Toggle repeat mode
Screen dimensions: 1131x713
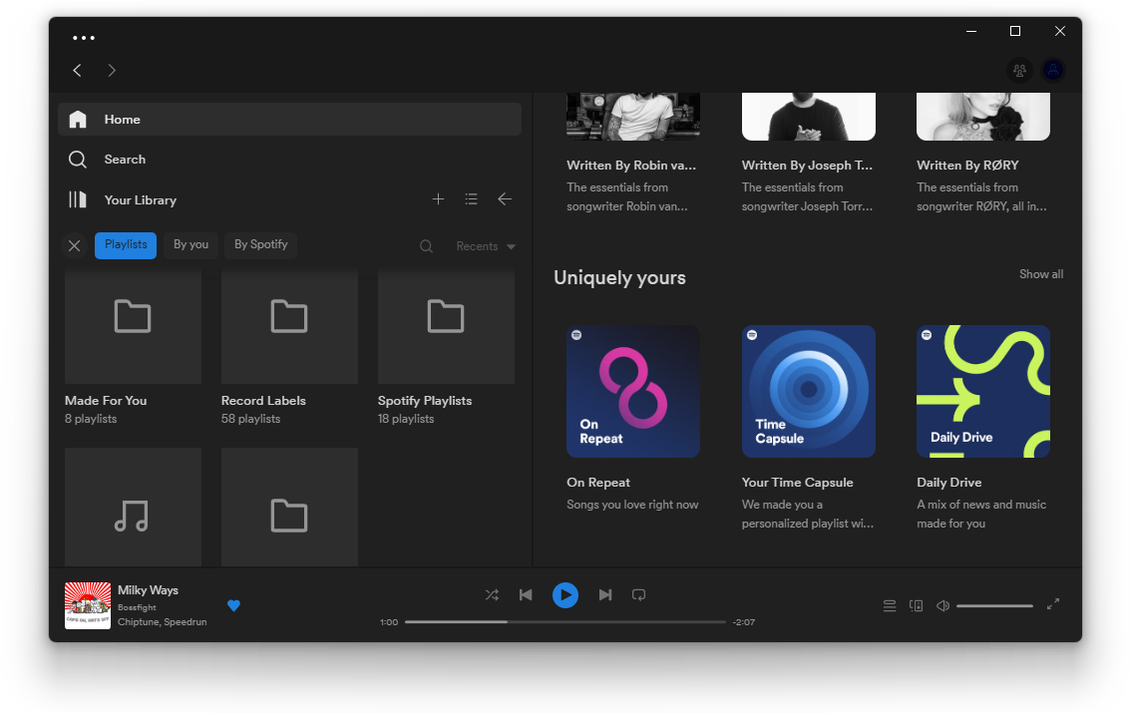[639, 594]
